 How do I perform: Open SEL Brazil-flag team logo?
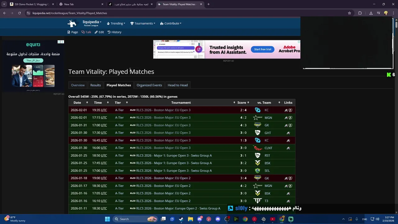pos(257,171)
